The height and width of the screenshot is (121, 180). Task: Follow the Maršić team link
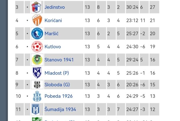[x=52, y=34]
